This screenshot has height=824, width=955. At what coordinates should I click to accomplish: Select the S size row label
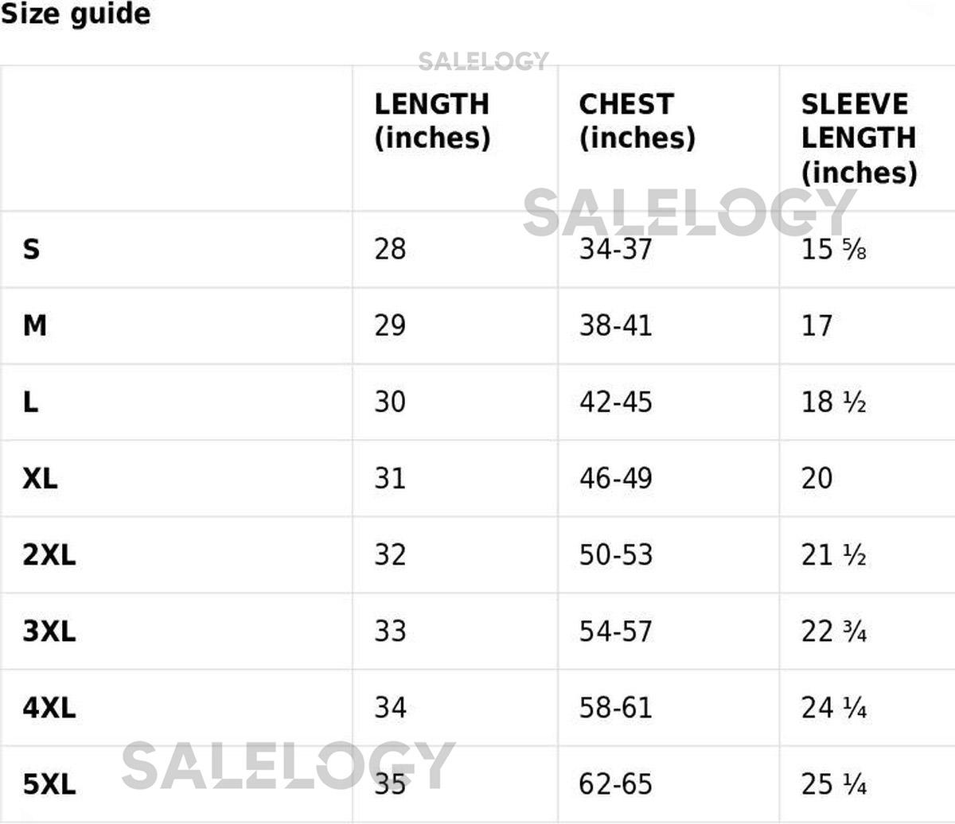coord(31,250)
